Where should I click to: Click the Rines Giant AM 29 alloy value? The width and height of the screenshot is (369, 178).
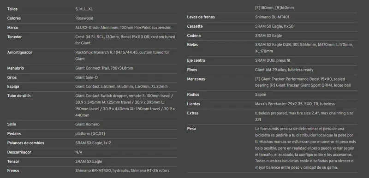pyautogui.click(x=284, y=70)
